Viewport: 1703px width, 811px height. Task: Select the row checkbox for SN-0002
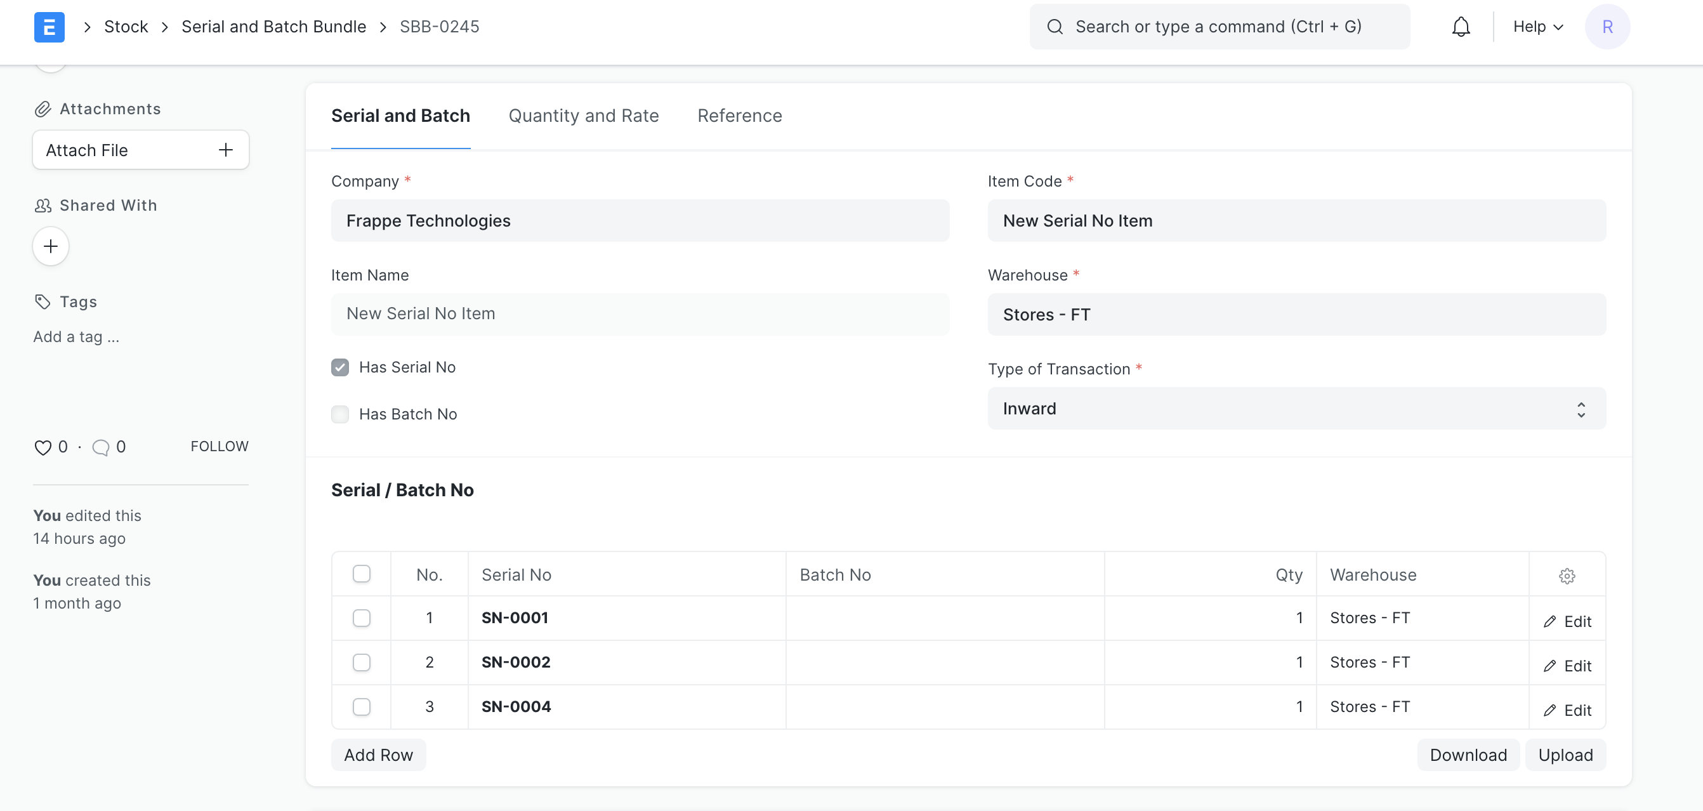tap(362, 663)
